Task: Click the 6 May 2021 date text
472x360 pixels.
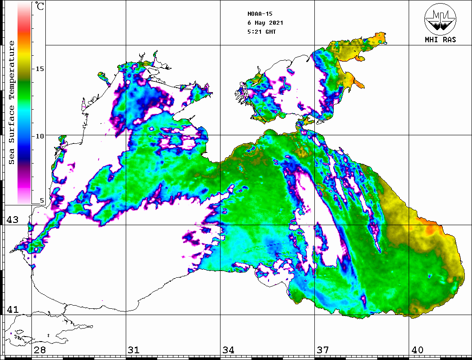Action: click(x=265, y=23)
